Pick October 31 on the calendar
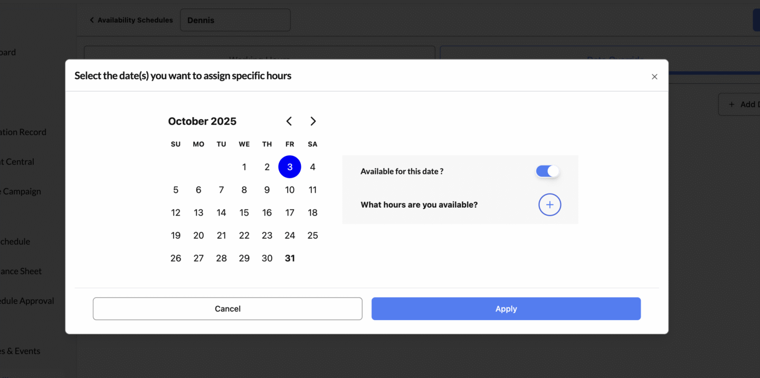Image resolution: width=760 pixels, height=378 pixels. coord(290,258)
